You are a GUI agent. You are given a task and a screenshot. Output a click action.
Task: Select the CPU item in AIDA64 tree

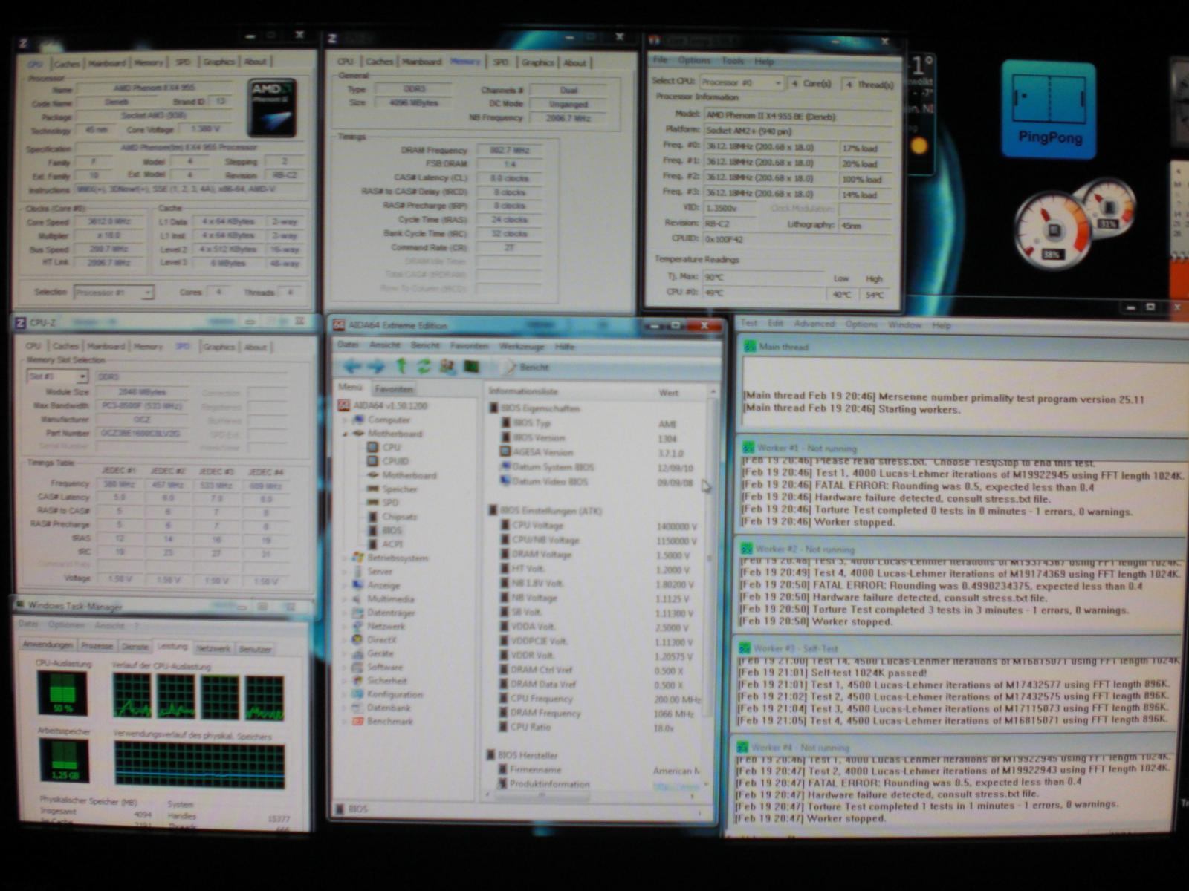click(x=391, y=447)
